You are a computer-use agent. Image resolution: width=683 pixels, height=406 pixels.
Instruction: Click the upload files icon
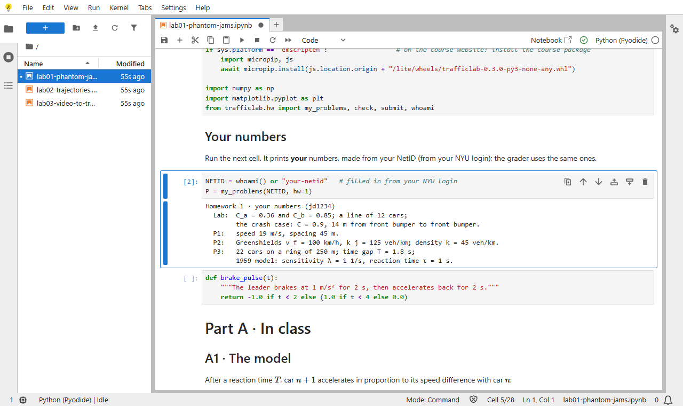[96, 28]
